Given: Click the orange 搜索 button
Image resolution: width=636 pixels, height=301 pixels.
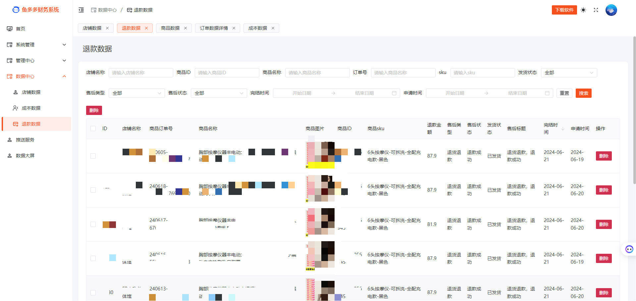Looking at the screenshot, I should tap(583, 93).
